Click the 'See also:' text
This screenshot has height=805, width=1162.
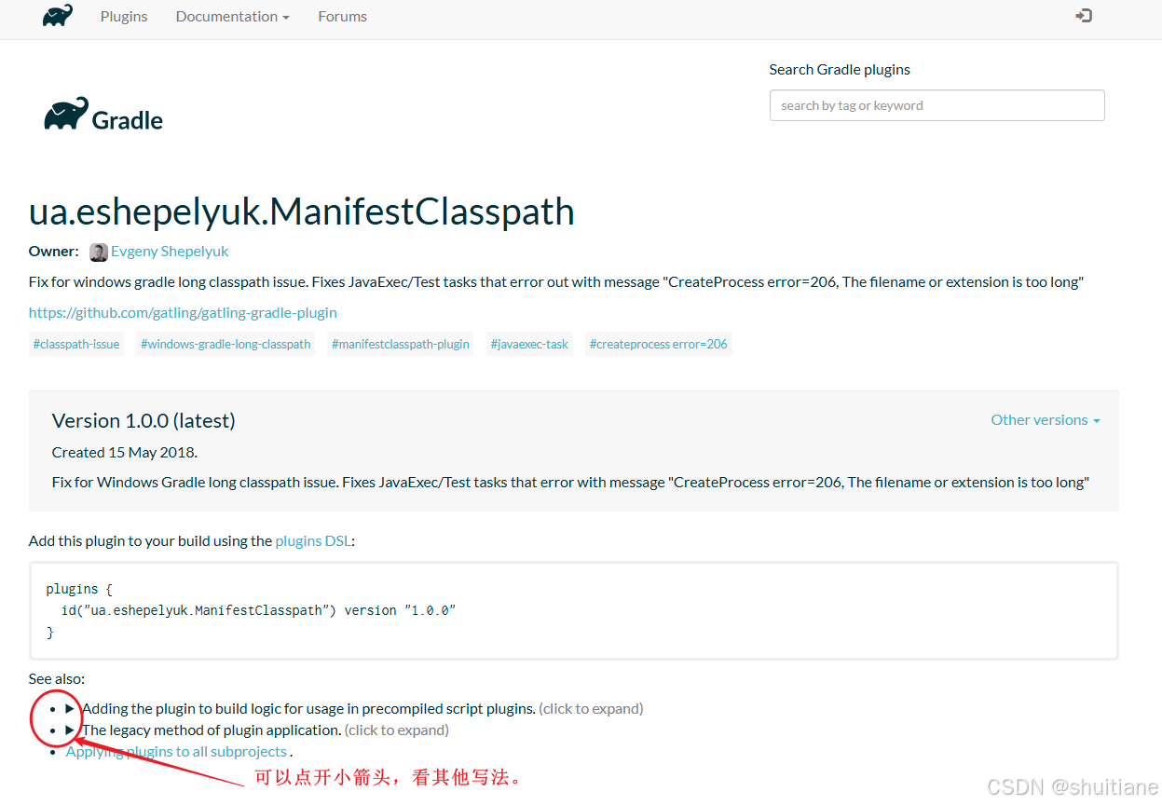tap(57, 679)
